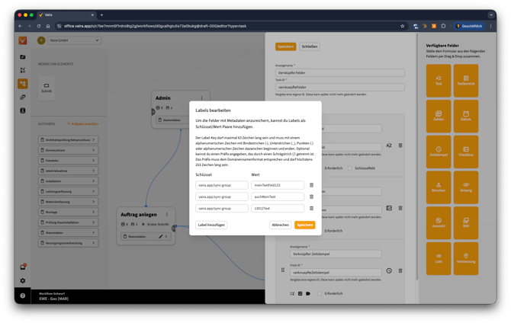Click the value field containing auchMeinText
Screen dimensions: 511x323
278,197
